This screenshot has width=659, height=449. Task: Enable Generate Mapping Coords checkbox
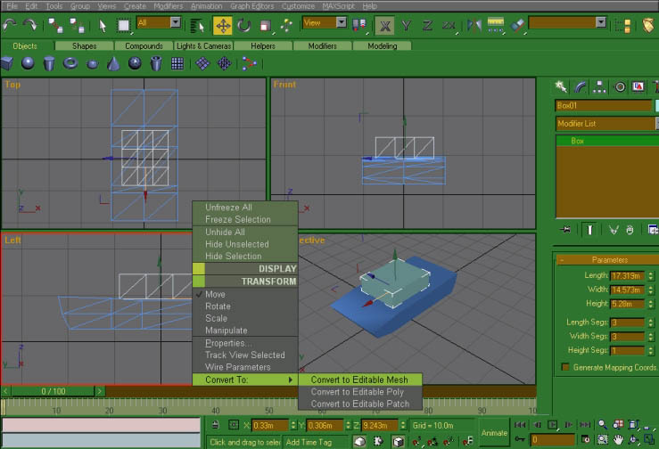tap(564, 367)
